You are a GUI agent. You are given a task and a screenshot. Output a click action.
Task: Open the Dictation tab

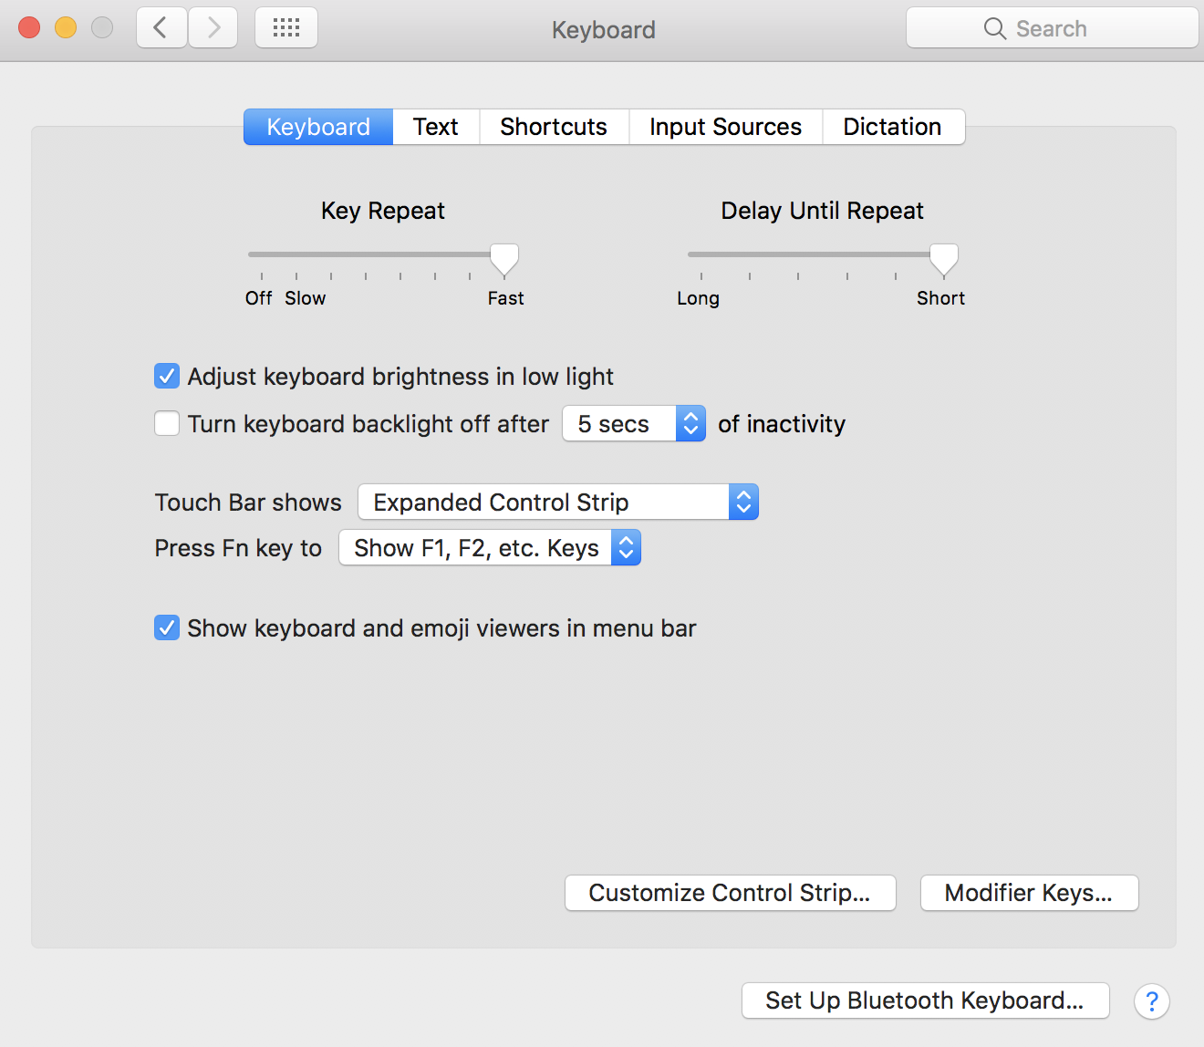pos(892,126)
